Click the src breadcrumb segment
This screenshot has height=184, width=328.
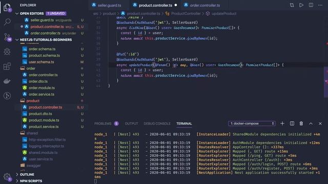96,14
